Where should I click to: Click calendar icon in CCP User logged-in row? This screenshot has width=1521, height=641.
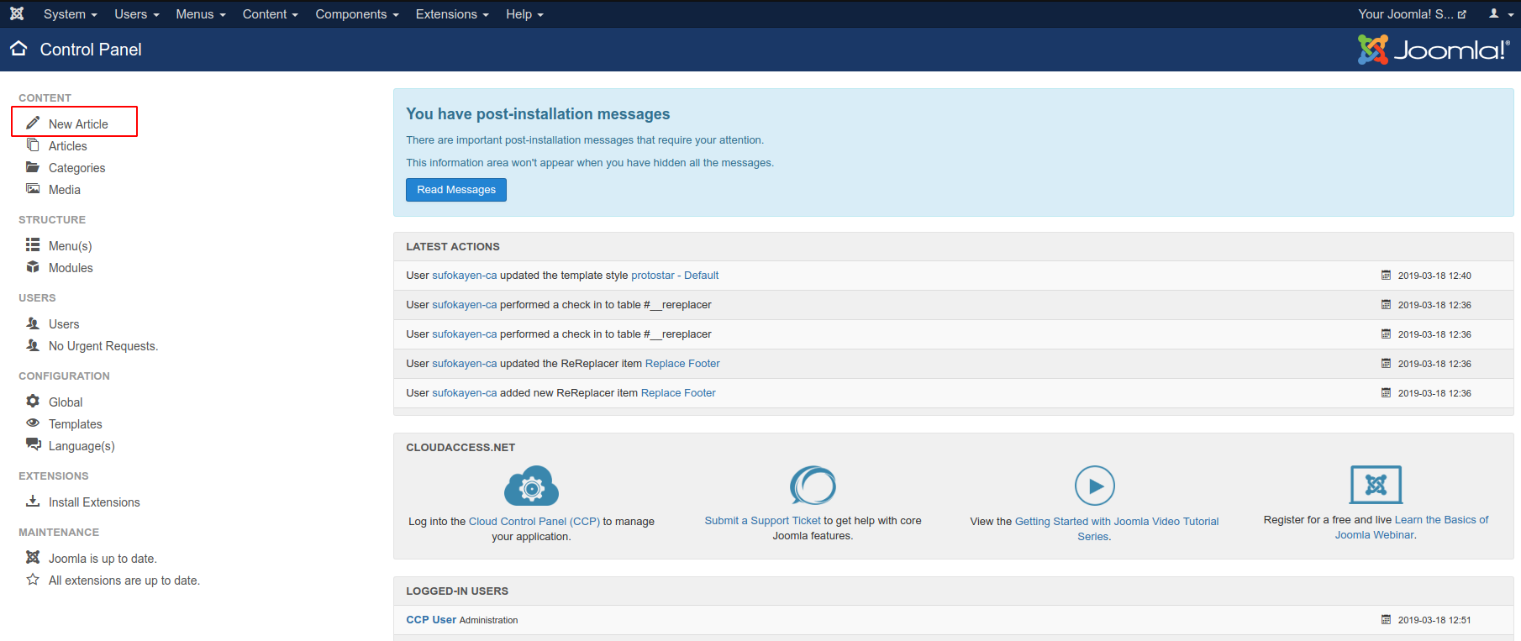click(x=1386, y=619)
